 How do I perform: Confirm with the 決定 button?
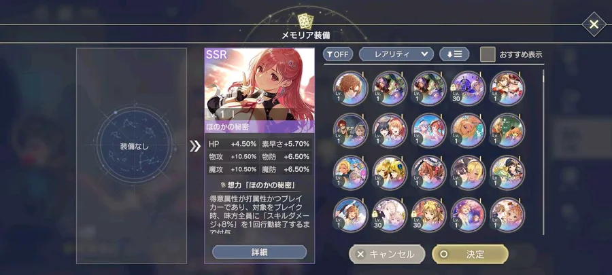(x=471, y=255)
